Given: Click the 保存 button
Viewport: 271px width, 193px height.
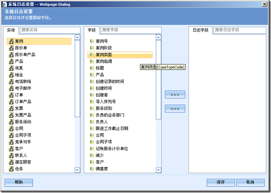Looking at the screenshot, I should [x=221, y=183].
